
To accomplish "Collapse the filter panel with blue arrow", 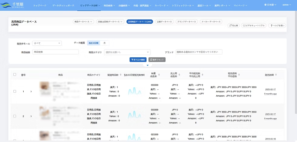I will pyautogui.click(x=148, y=65).
